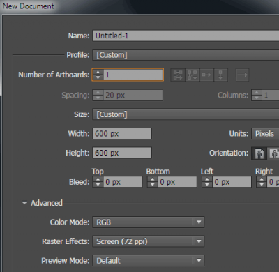Click the Bottom bleed value field
Viewport: 279px width, 272px height.
point(177,182)
